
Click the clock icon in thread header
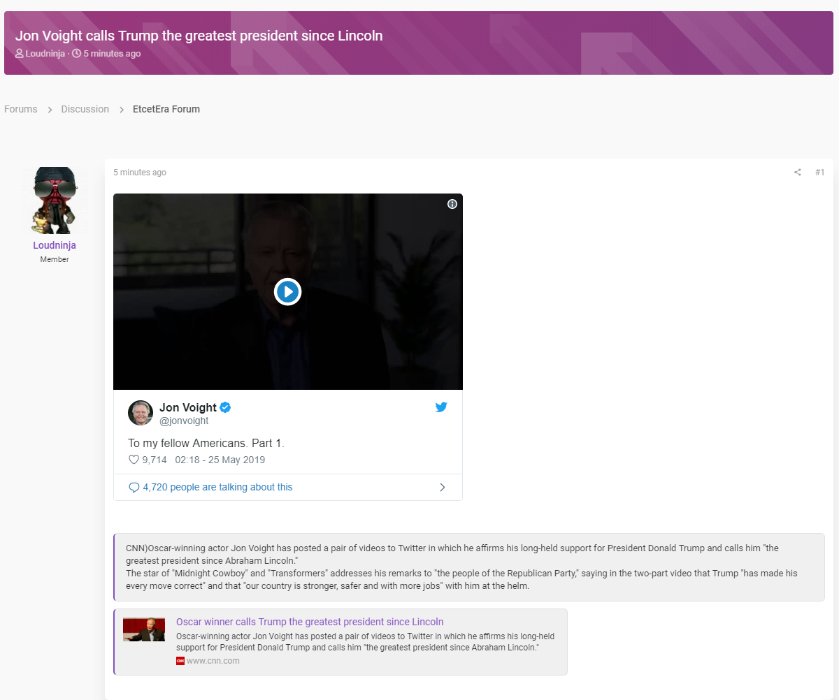pyautogui.click(x=77, y=54)
